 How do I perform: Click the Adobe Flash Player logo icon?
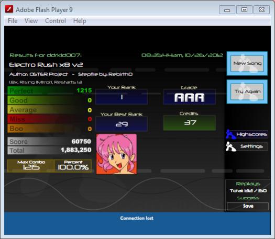9,9
